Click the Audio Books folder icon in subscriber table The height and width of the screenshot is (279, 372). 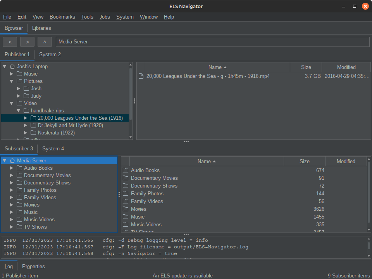coord(126,170)
